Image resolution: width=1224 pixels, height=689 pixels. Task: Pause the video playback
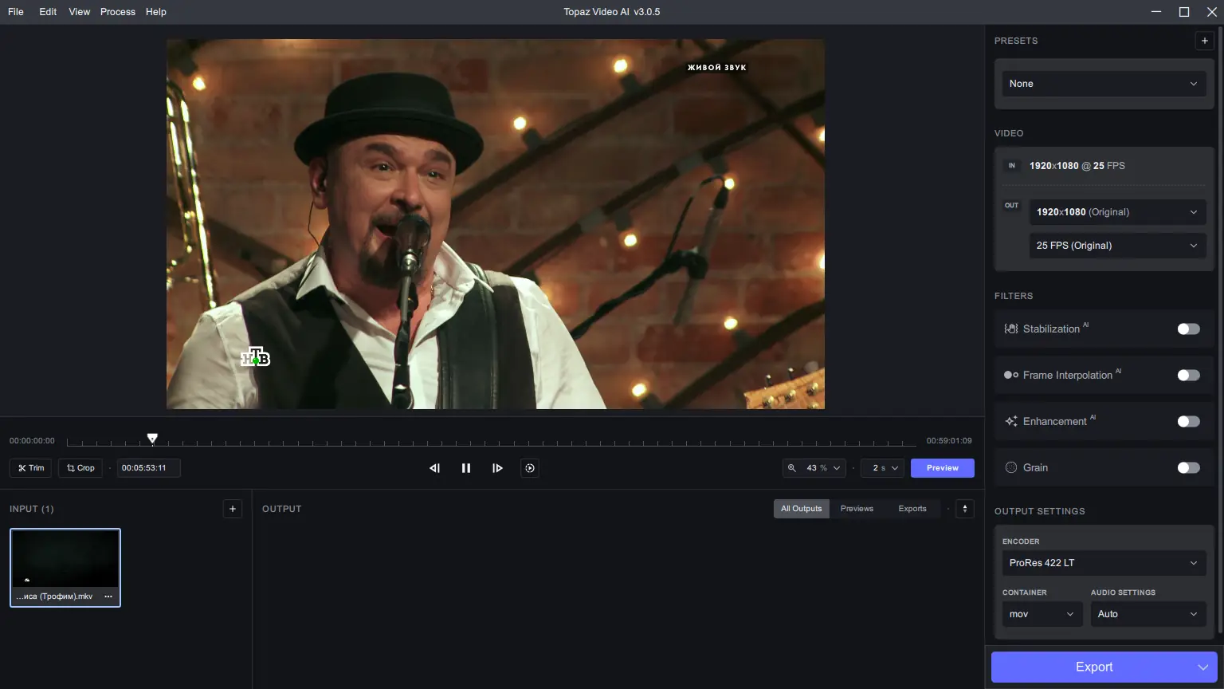point(466,468)
